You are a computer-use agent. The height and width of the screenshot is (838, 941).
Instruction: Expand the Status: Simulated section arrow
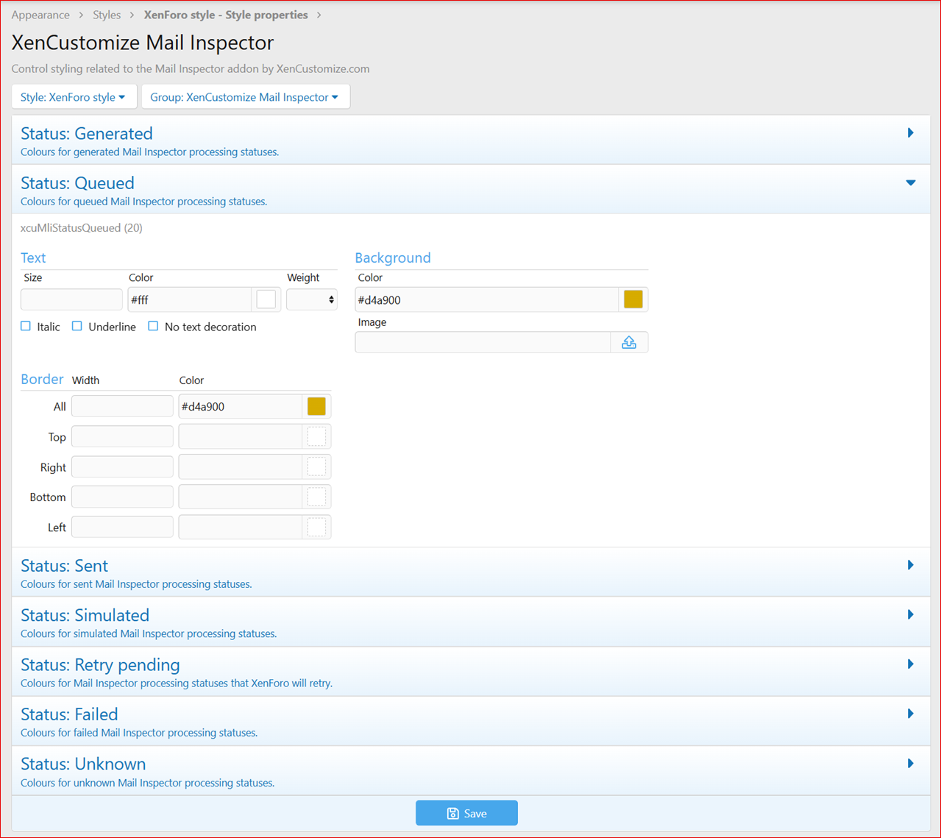[x=911, y=614]
